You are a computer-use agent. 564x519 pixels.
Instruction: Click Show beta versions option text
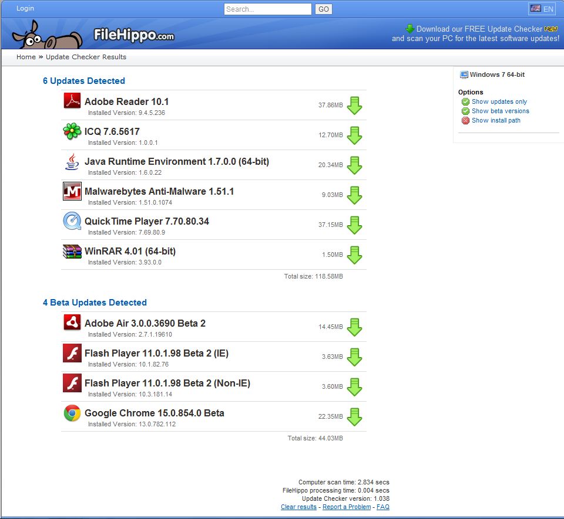coord(501,111)
